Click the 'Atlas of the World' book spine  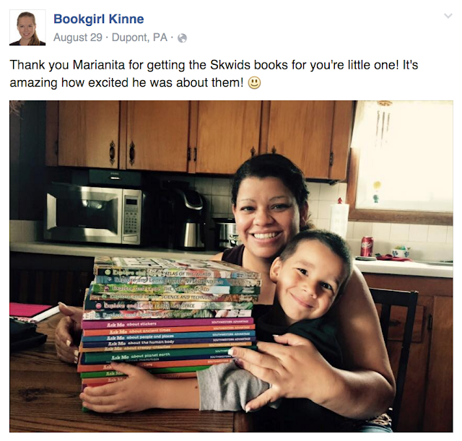177,273
